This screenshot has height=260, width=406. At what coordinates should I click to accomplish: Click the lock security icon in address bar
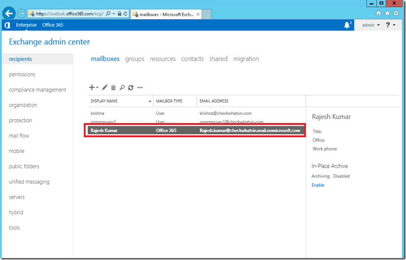[119, 14]
